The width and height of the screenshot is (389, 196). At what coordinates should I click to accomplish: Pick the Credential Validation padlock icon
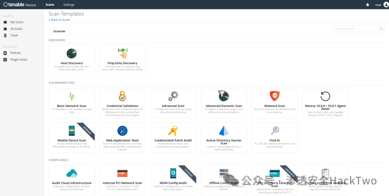(122, 96)
